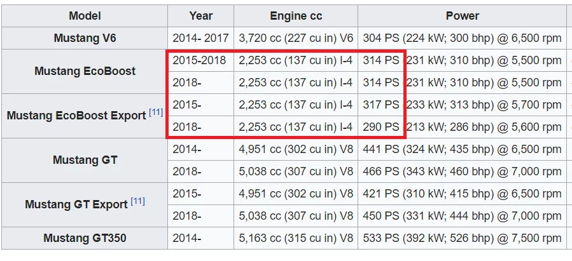Click the Engine cc column header
This screenshot has width=572, height=261.
tap(296, 16)
